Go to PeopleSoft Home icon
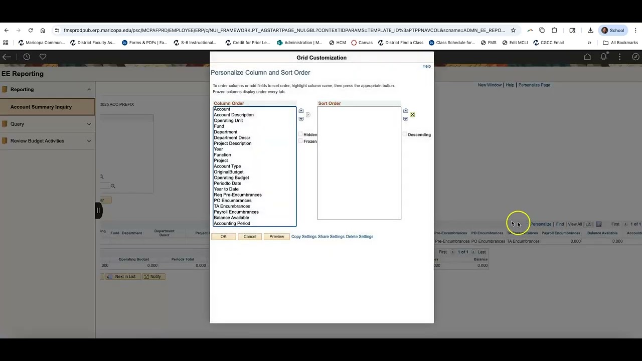The height and width of the screenshot is (361, 642). [x=587, y=57]
